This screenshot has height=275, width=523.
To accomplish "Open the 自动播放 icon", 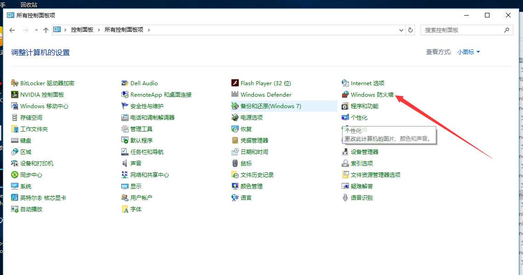I will click(x=14, y=209).
